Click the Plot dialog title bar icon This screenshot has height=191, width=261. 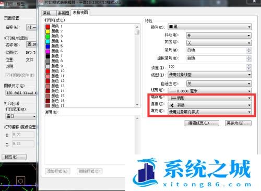point(2,4)
